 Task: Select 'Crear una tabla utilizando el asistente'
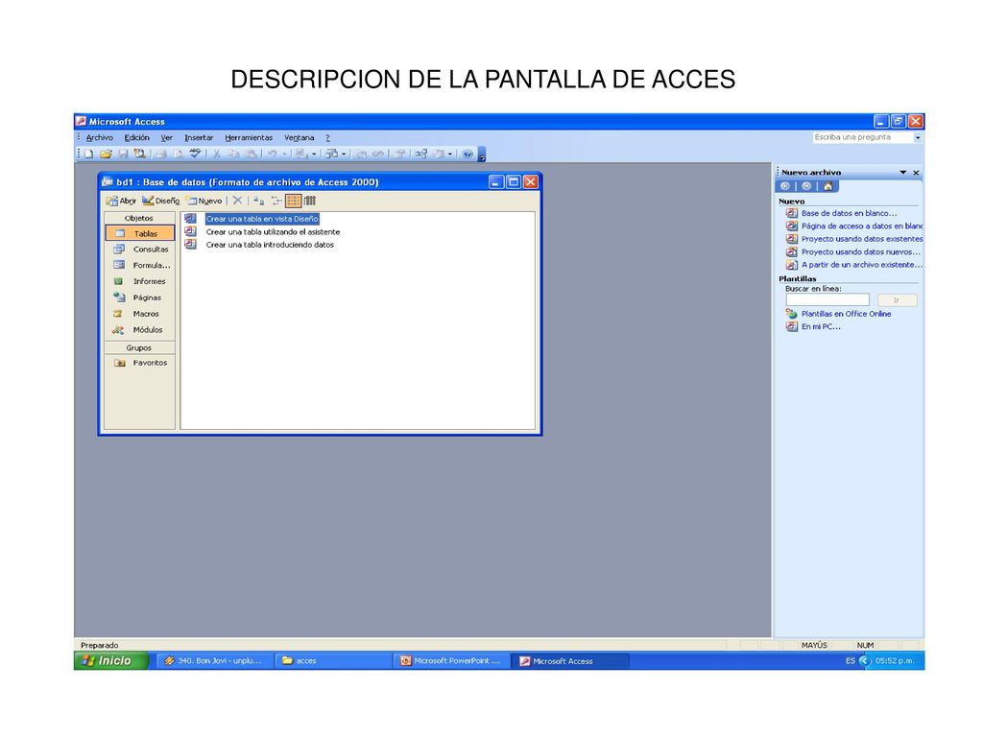tap(273, 232)
